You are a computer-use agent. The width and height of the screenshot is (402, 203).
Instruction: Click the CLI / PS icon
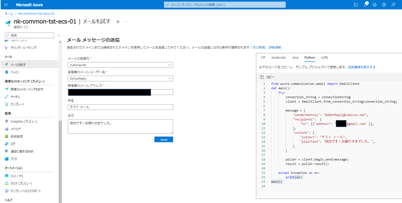pyautogui.click(x=7, y=176)
